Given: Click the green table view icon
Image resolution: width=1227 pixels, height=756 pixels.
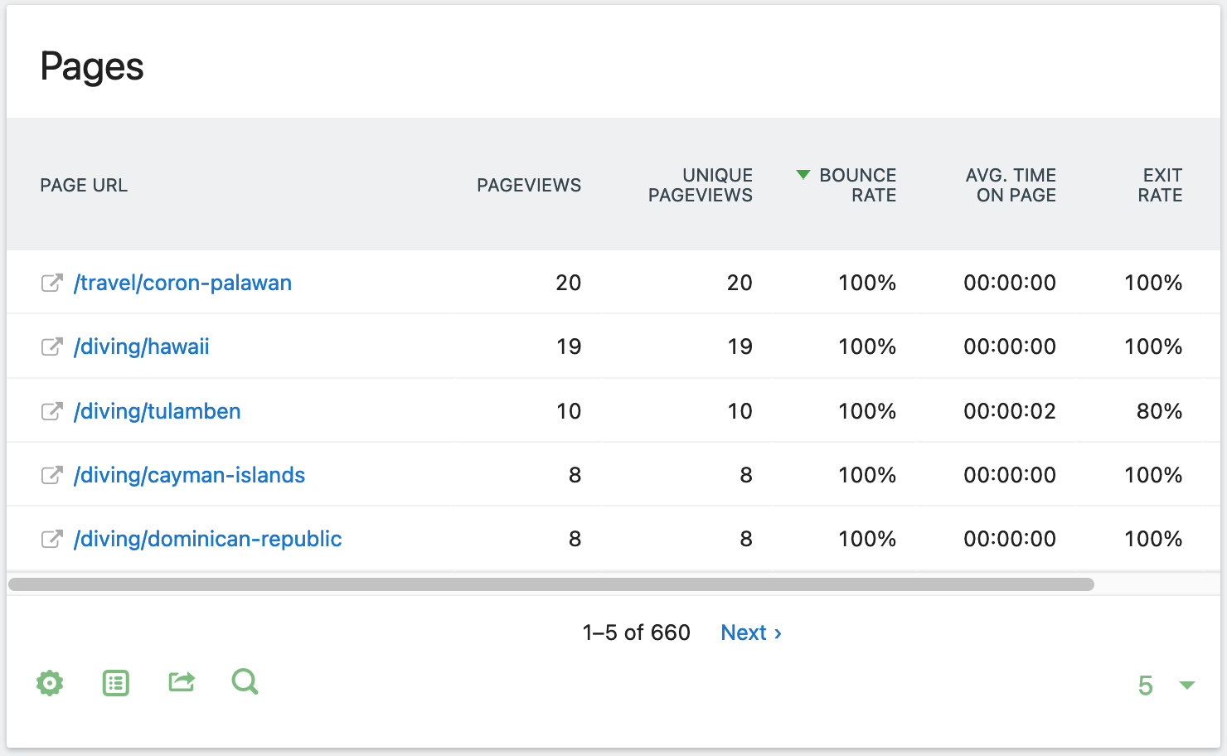Looking at the screenshot, I should pyautogui.click(x=115, y=682).
